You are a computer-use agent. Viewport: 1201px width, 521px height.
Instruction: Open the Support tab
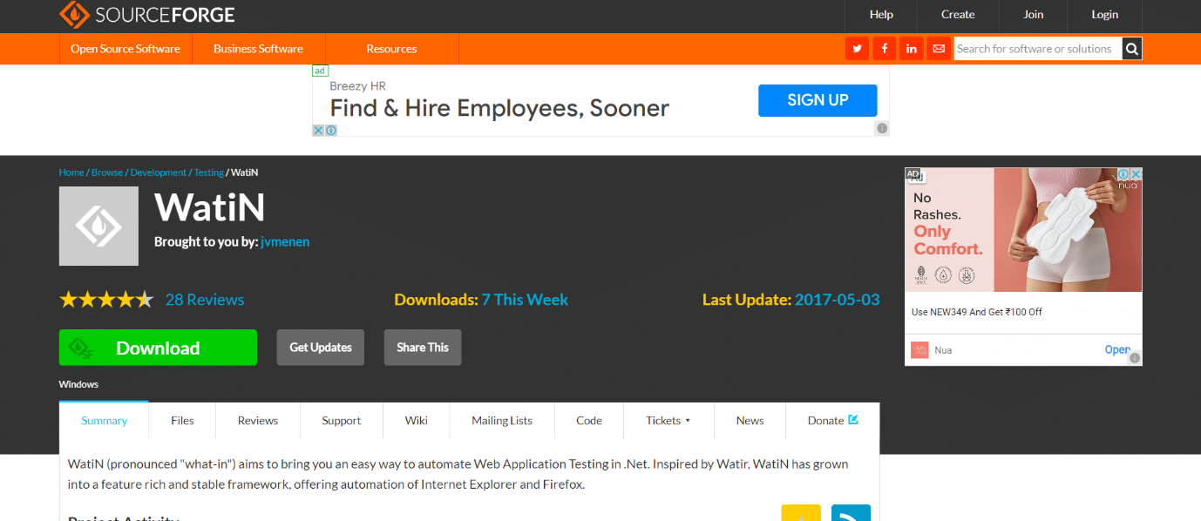coord(342,420)
